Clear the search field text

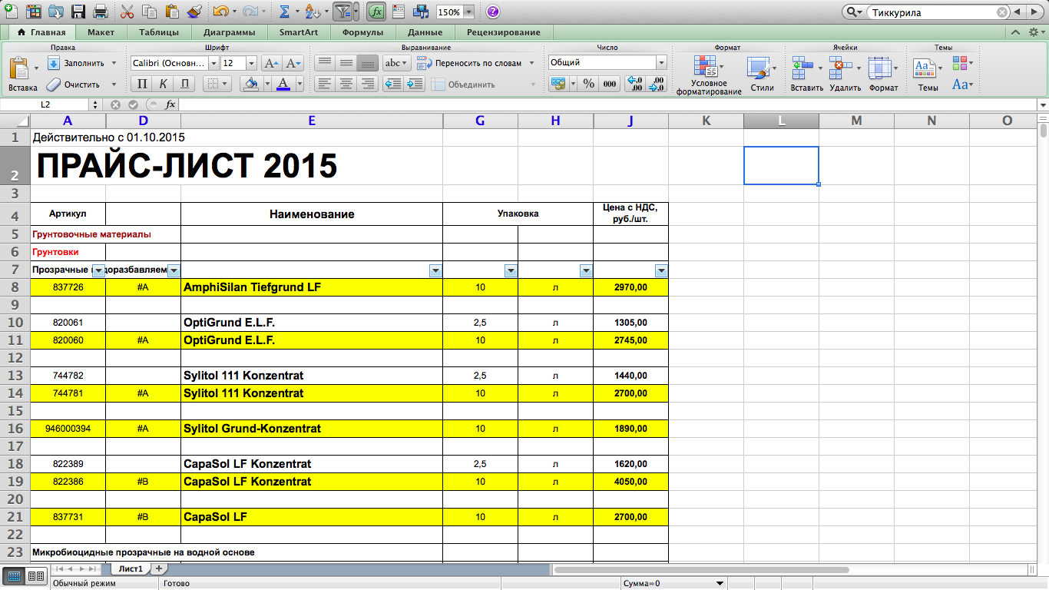click(x=1002, y=12)
